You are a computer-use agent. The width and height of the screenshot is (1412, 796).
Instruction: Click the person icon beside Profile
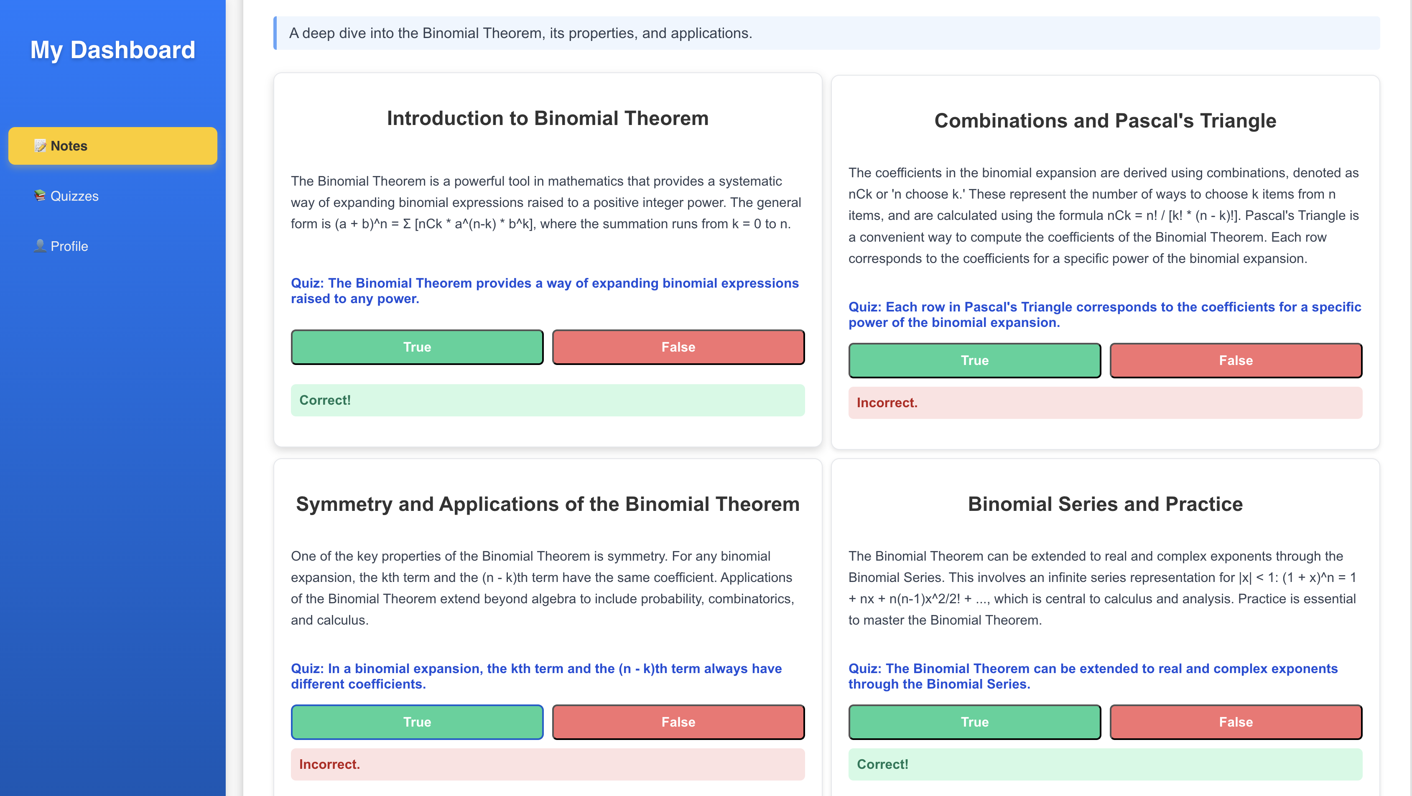pos(40,246)
